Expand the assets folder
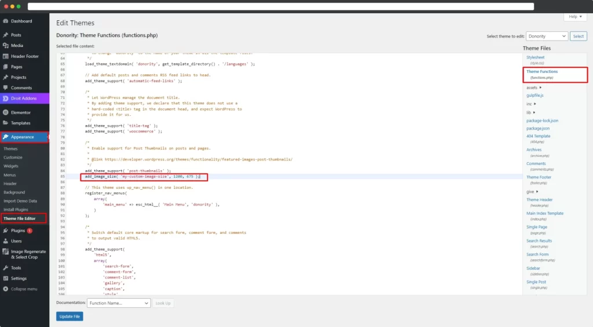The width and height of the screenshot is (593, 327). (x=534, y=88)
